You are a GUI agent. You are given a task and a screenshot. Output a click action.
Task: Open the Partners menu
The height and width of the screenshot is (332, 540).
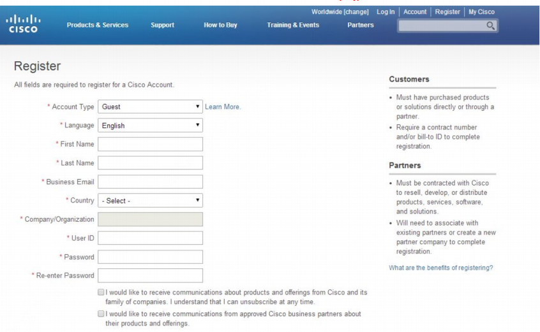click(361, 25)
